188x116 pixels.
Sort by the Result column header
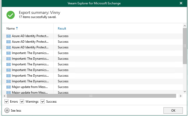point(62,29)
